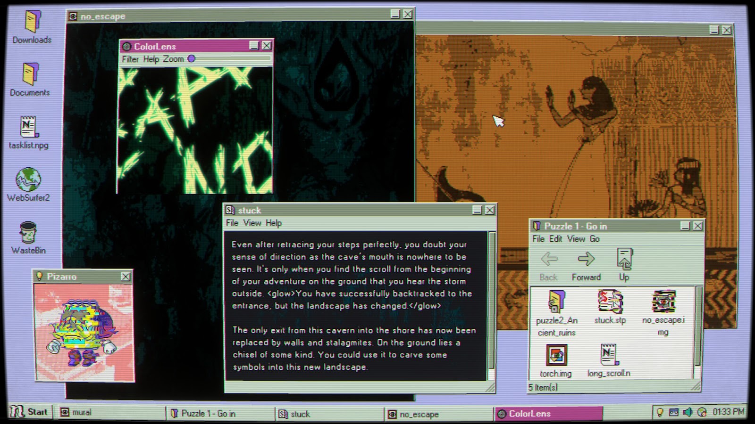Toggle the purple ColorLens zoom indicator
Screen dimensions: 755x424
pyautogui.click(x=191, y=59)
